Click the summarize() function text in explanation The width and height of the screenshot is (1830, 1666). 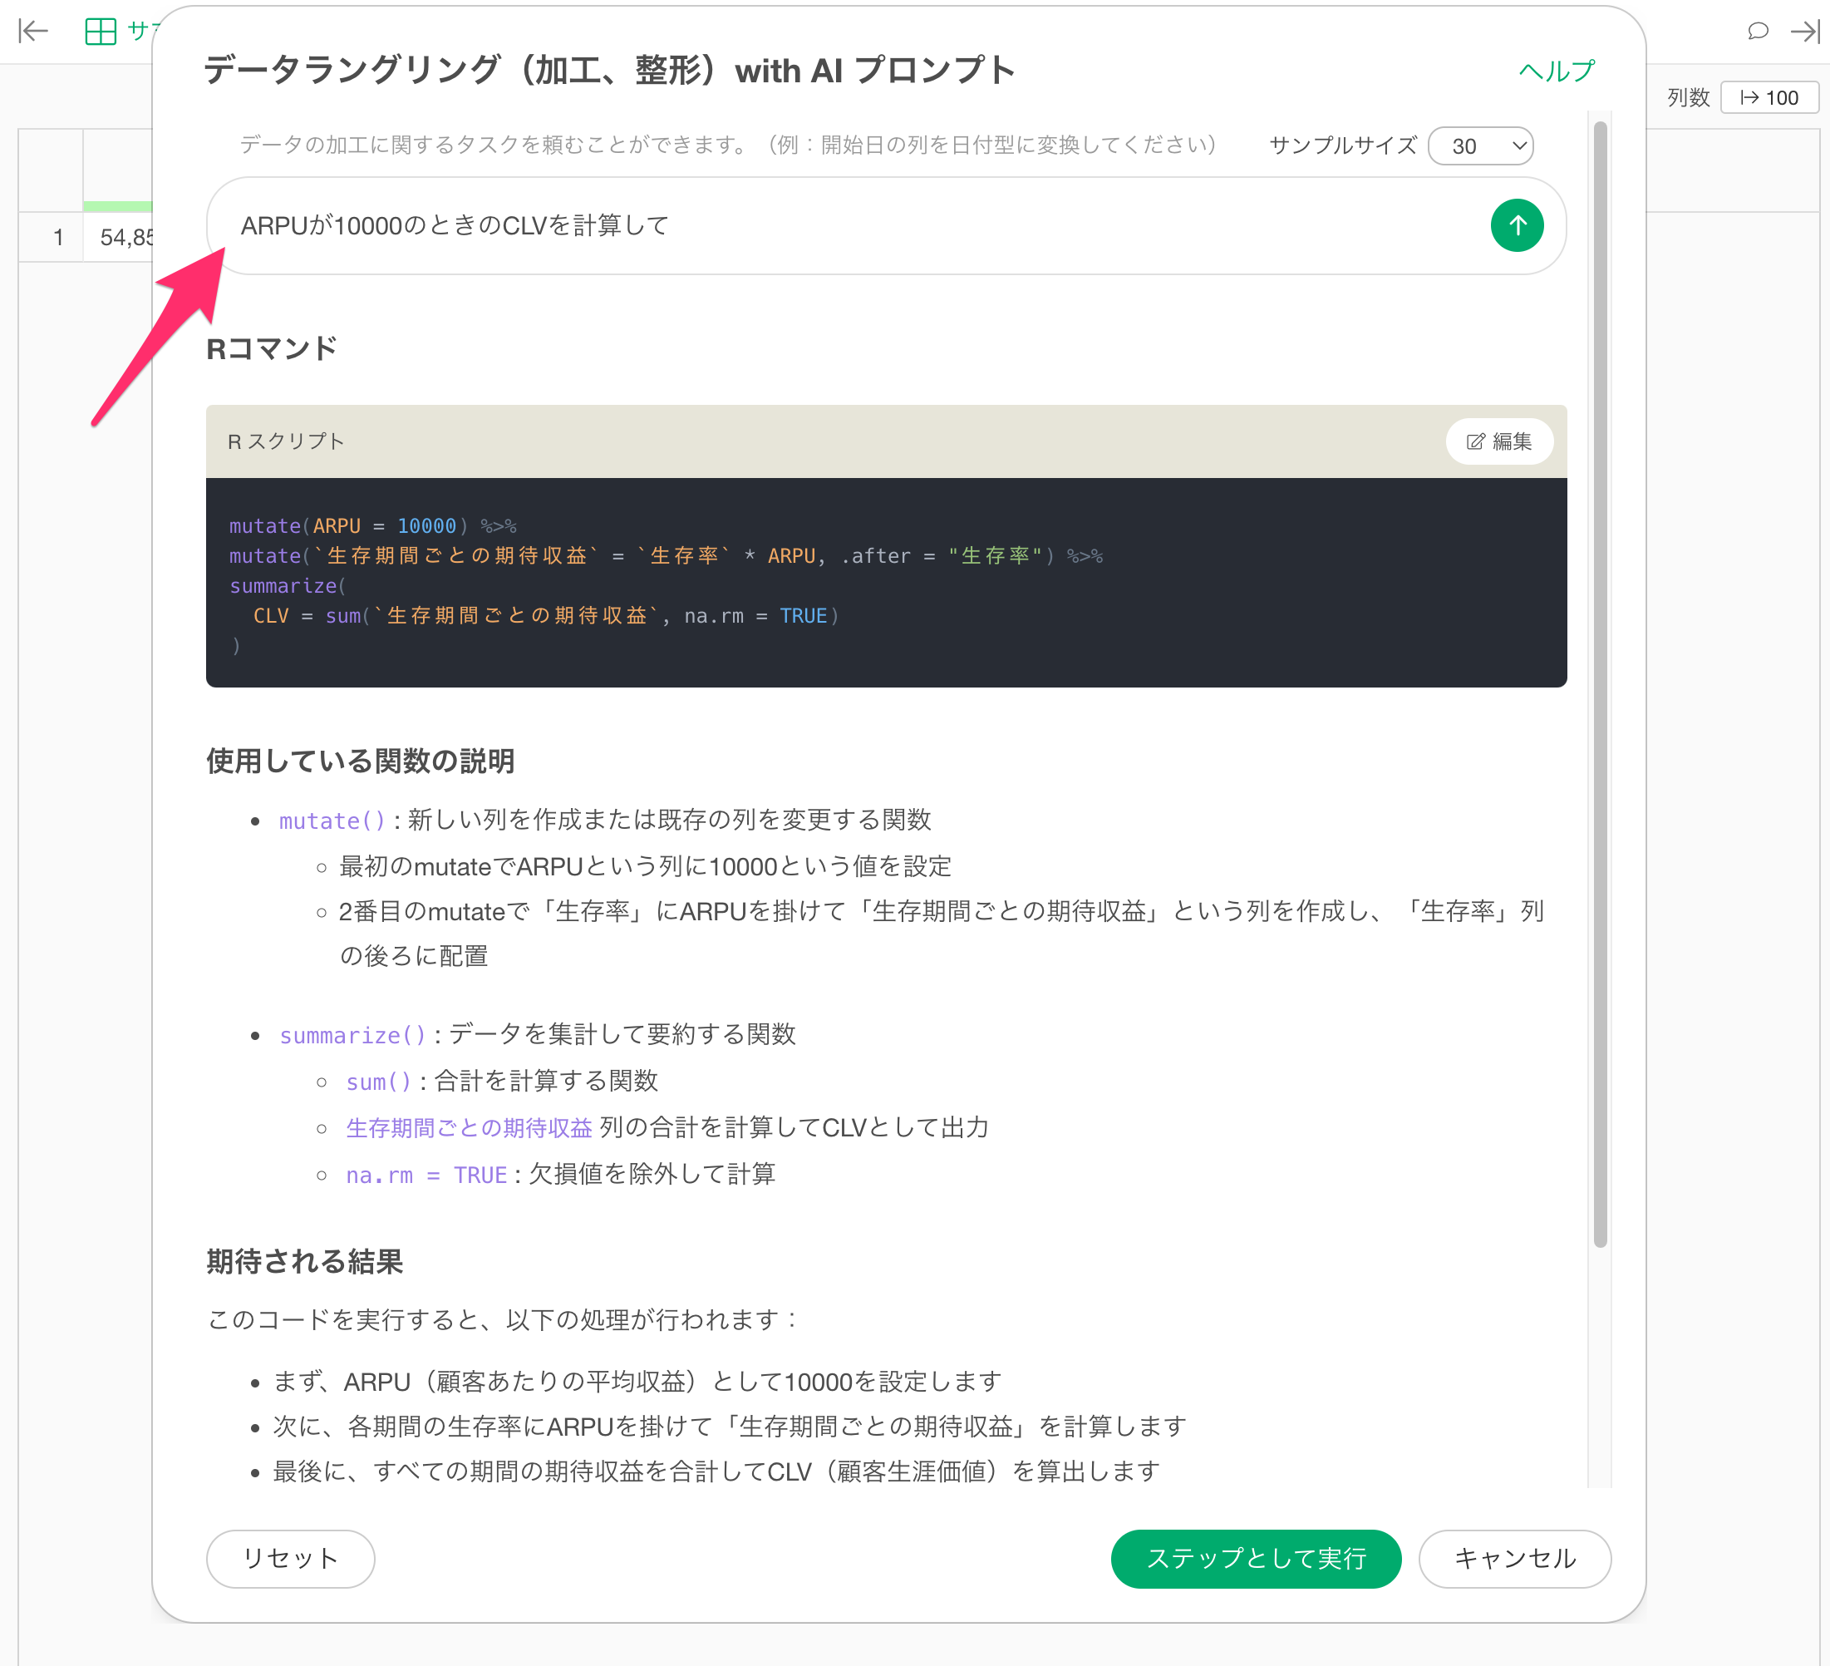tap(352, 1035)
